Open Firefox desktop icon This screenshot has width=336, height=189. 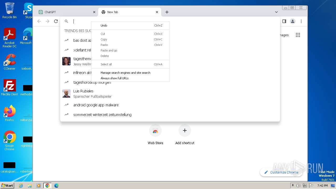pos(9,113)
